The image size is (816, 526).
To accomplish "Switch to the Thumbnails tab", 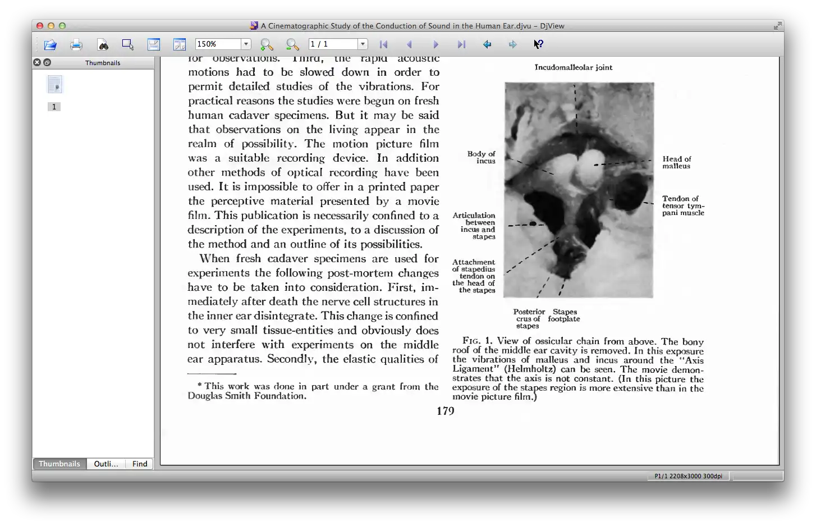I will 59,464.
